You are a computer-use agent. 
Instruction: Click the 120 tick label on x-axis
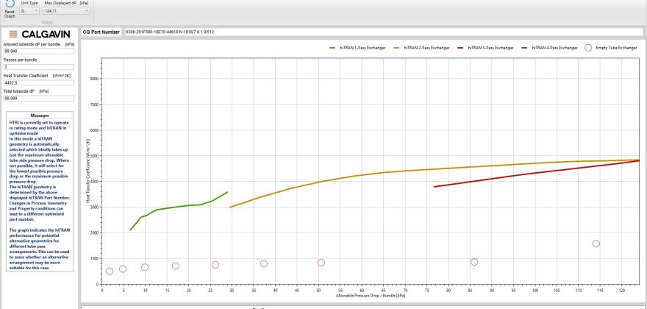(x=621, y=290)
